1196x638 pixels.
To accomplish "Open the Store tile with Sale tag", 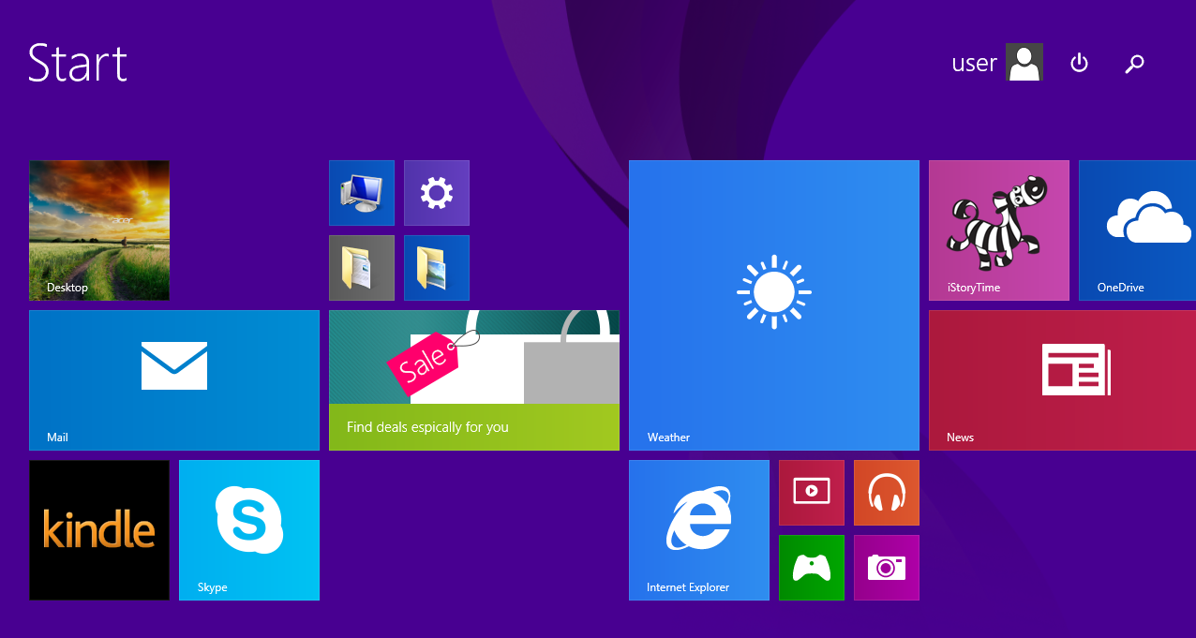I will pos(474,380).
